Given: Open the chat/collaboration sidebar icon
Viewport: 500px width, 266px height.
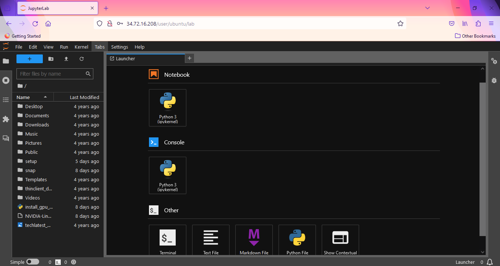Looking at the screenshot, I should pyautogui.click(x=6, y=138).
